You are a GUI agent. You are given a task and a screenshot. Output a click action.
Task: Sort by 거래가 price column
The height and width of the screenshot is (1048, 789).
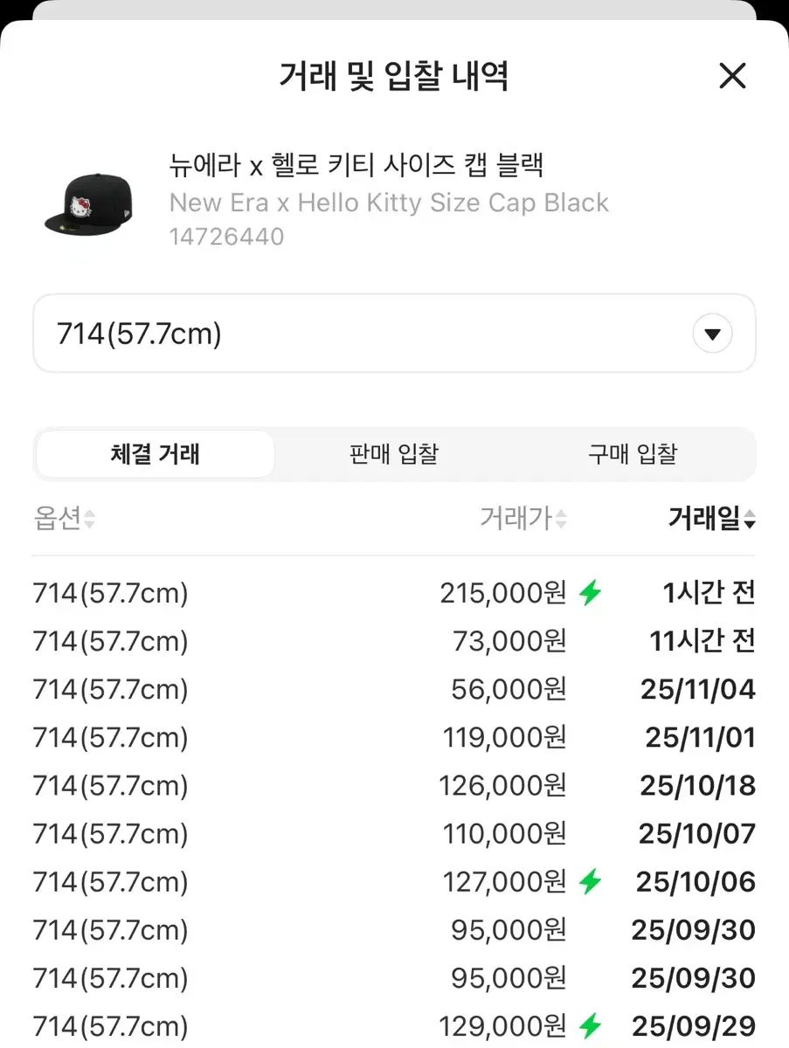point(523,520)
